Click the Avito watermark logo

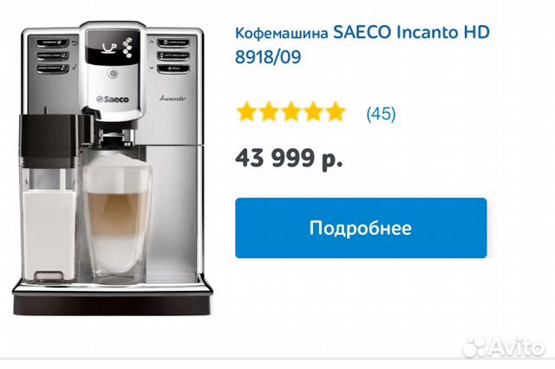503,347
